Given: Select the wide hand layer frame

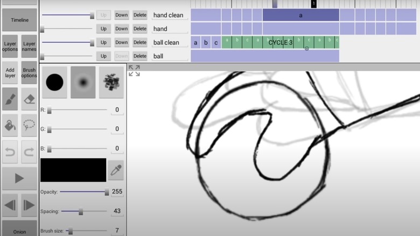Looking at the screenshot, I should coord(301,29).
